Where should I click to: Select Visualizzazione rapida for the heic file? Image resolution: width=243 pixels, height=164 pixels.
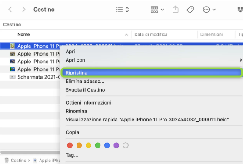point(147,119)
